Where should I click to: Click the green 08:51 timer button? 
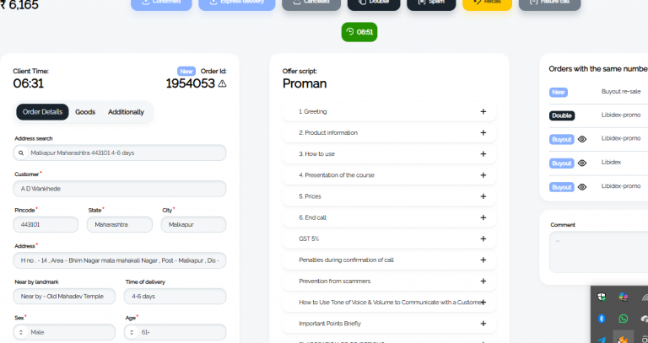click(x=359, y=32)
